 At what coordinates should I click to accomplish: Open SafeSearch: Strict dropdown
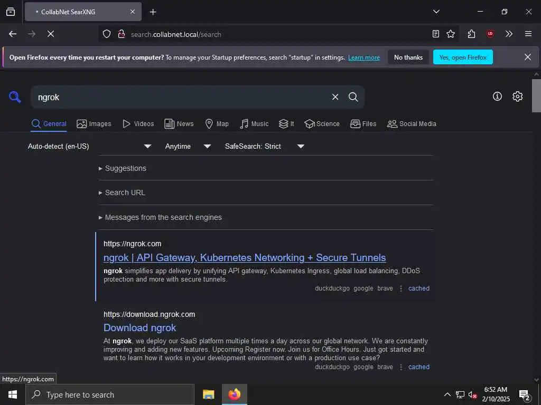265,147
